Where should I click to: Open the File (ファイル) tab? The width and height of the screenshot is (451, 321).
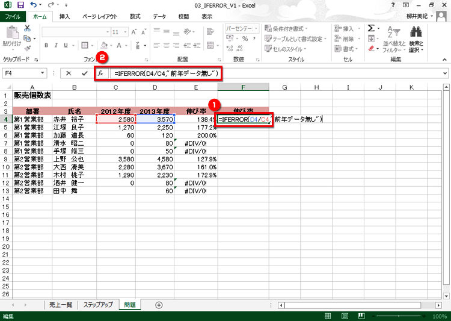(x=13, y=16)
